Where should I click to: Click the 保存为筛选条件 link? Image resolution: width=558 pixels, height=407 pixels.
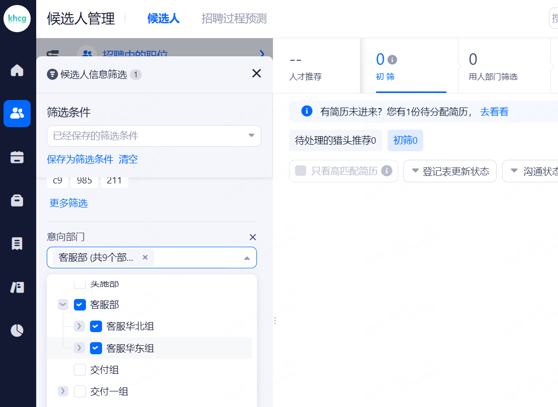[x=80, y=159]
